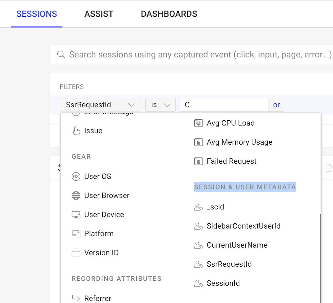Screen dimensions: 333x303
Task: Open the 'is' operator dropdown
Action: pos(160,105)
